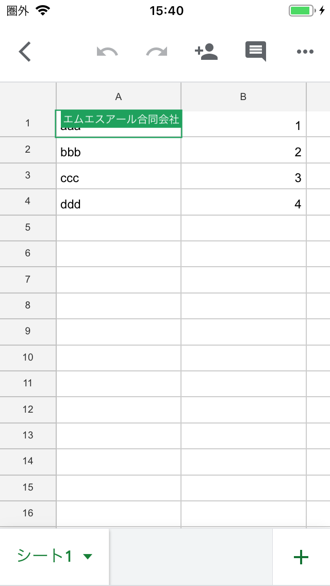Select cell containing ddd
The image size is (330, 586).
click(119, 204)
